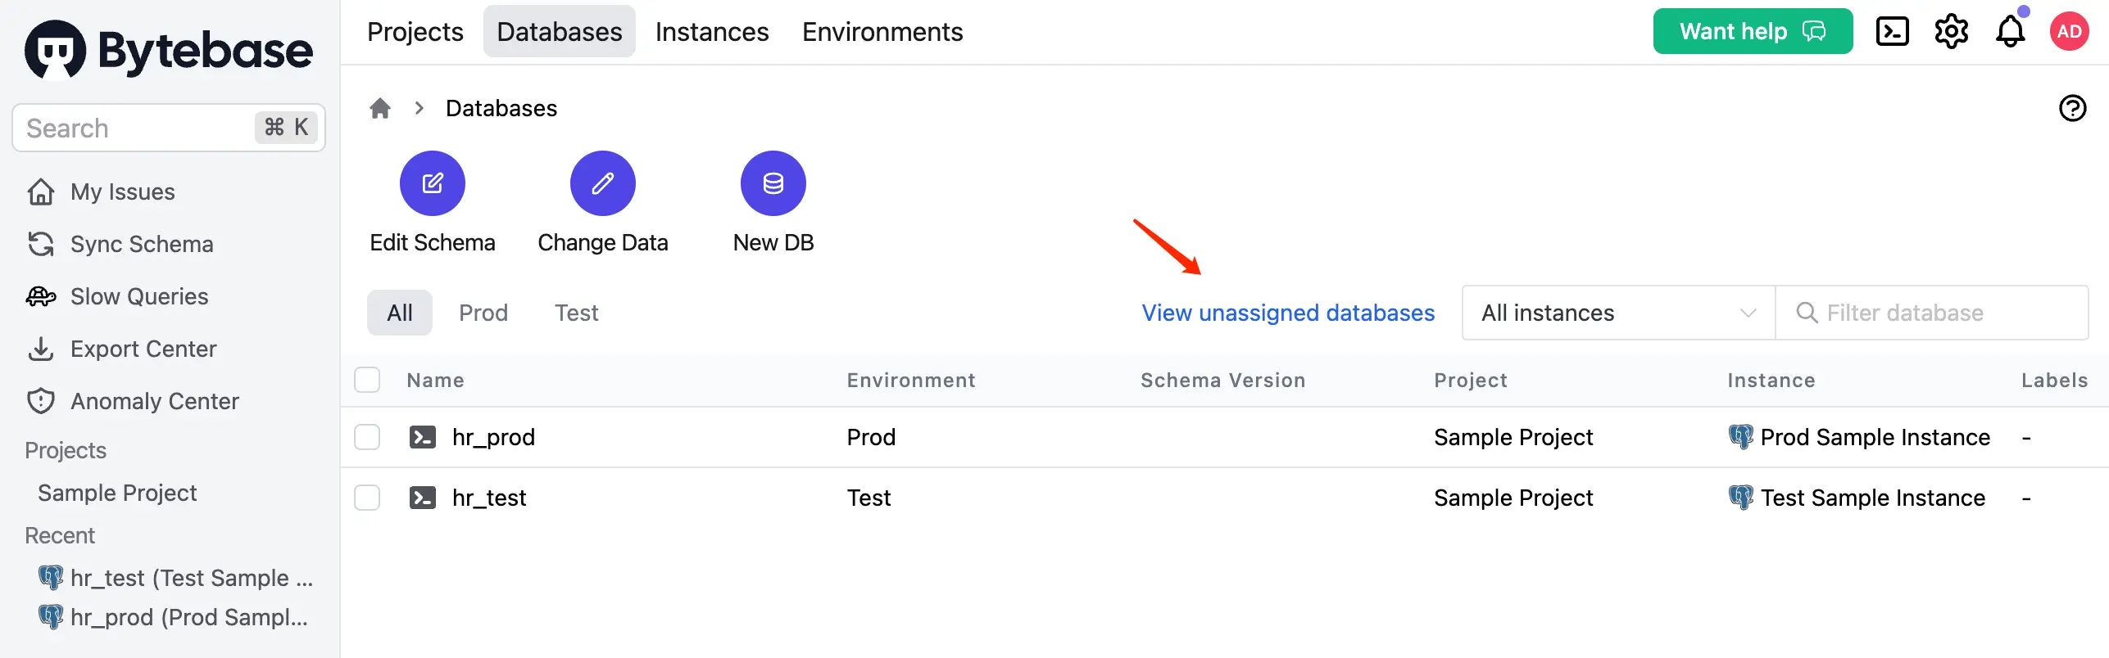Viewport: 2109px width, 658px height.
Task: Click Sample Project in hr_test row
Action: click(1513, 498)
